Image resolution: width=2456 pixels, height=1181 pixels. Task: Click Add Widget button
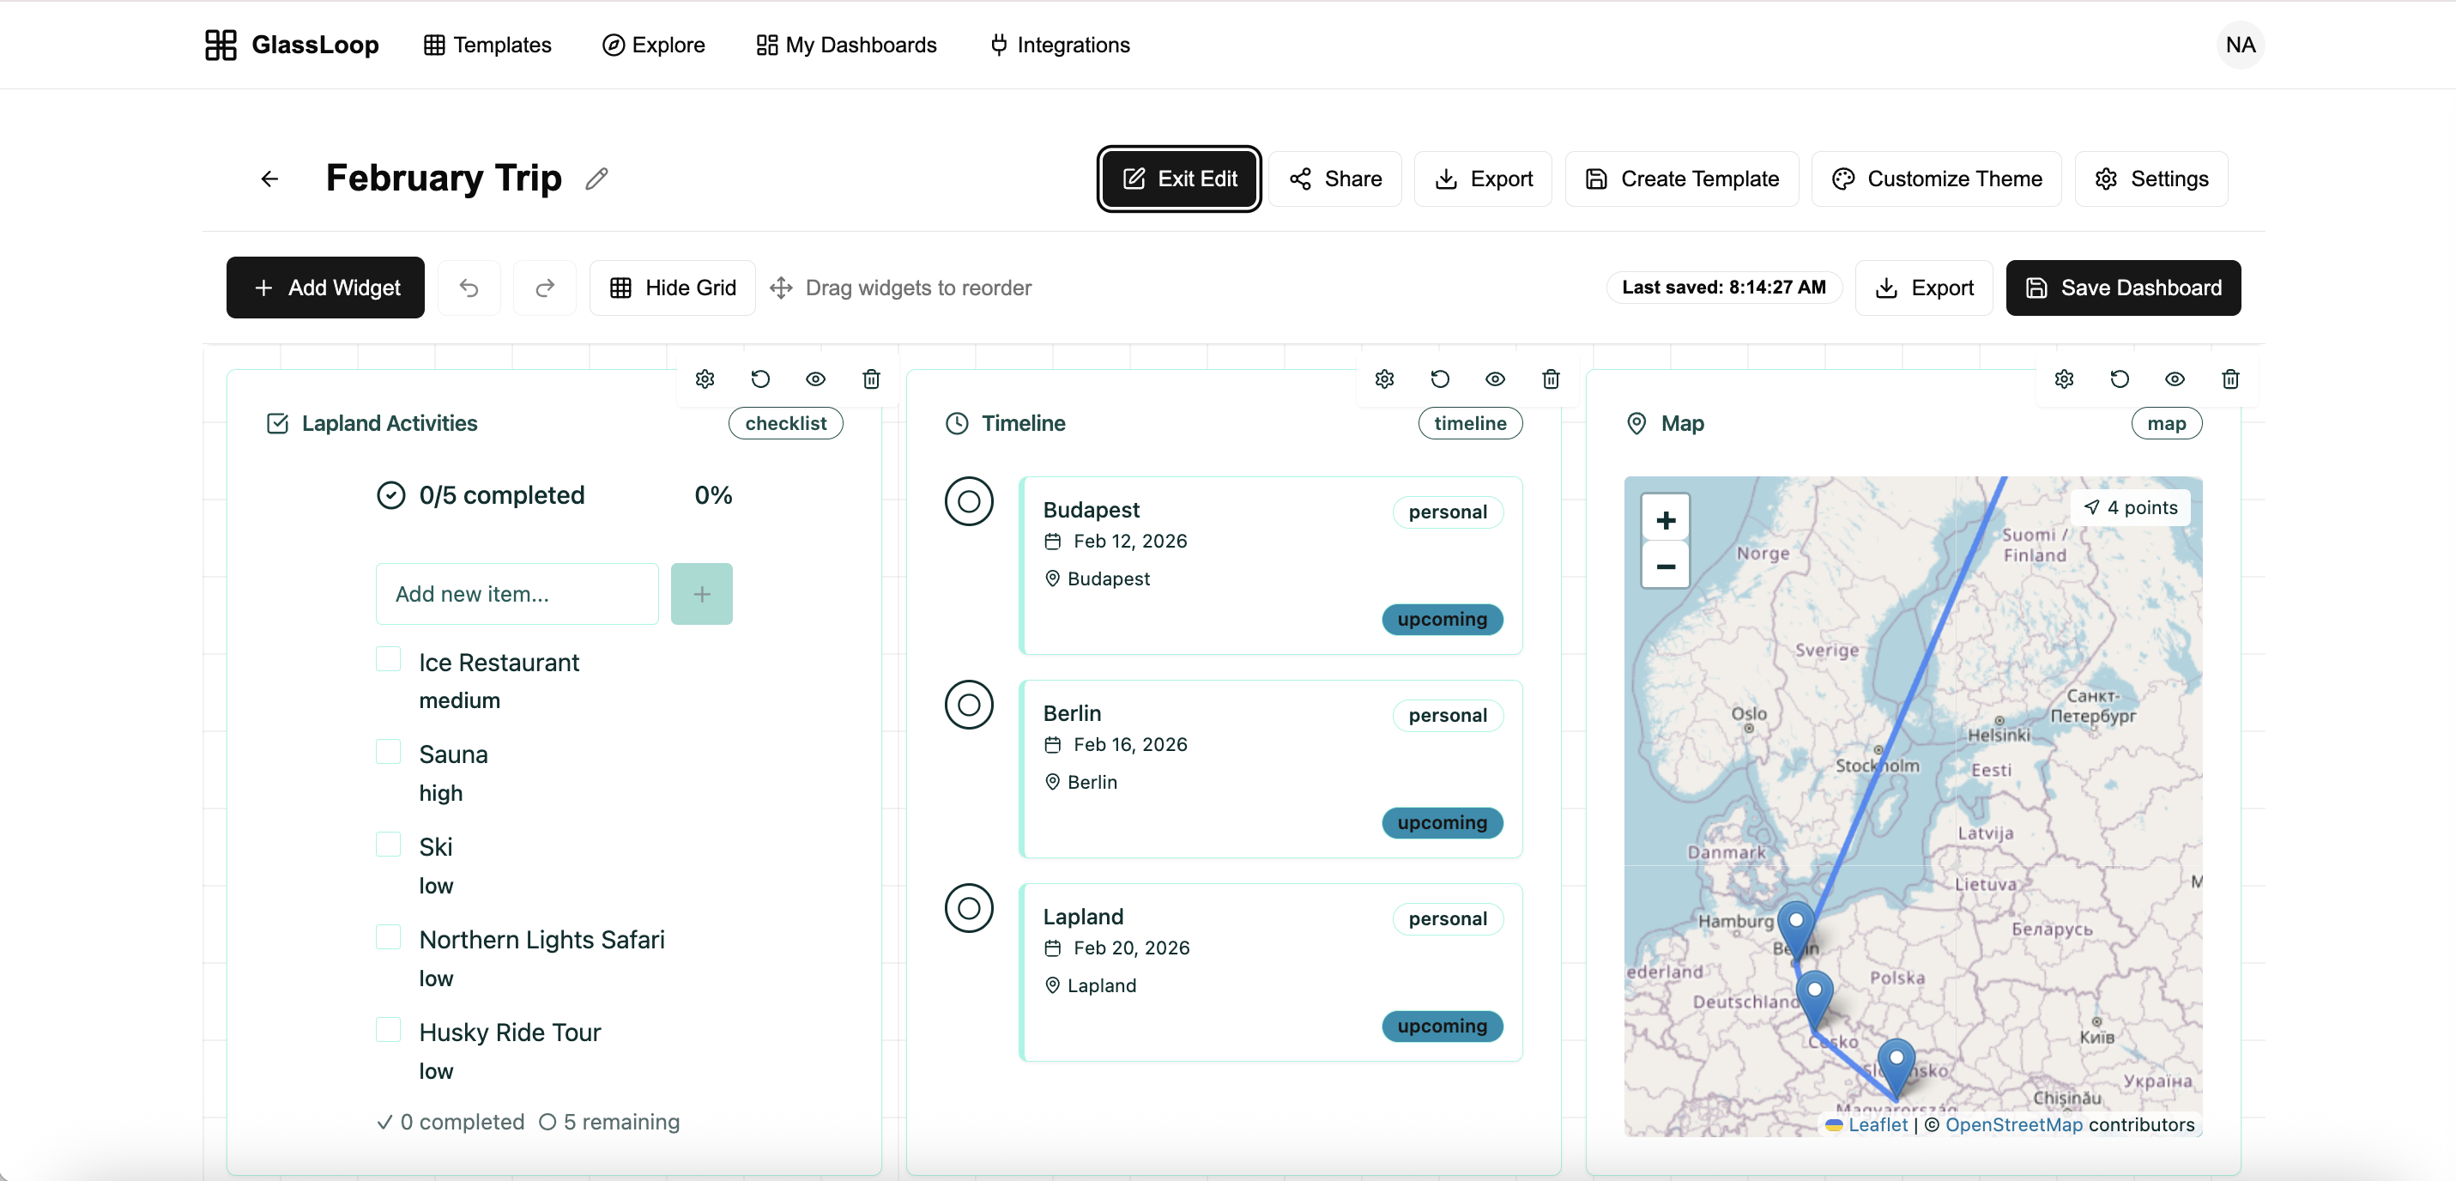(x=325, y=288)
